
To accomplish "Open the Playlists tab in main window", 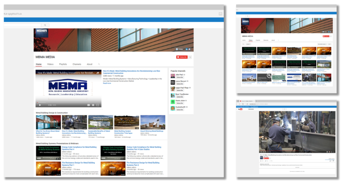I will [63, 64].
